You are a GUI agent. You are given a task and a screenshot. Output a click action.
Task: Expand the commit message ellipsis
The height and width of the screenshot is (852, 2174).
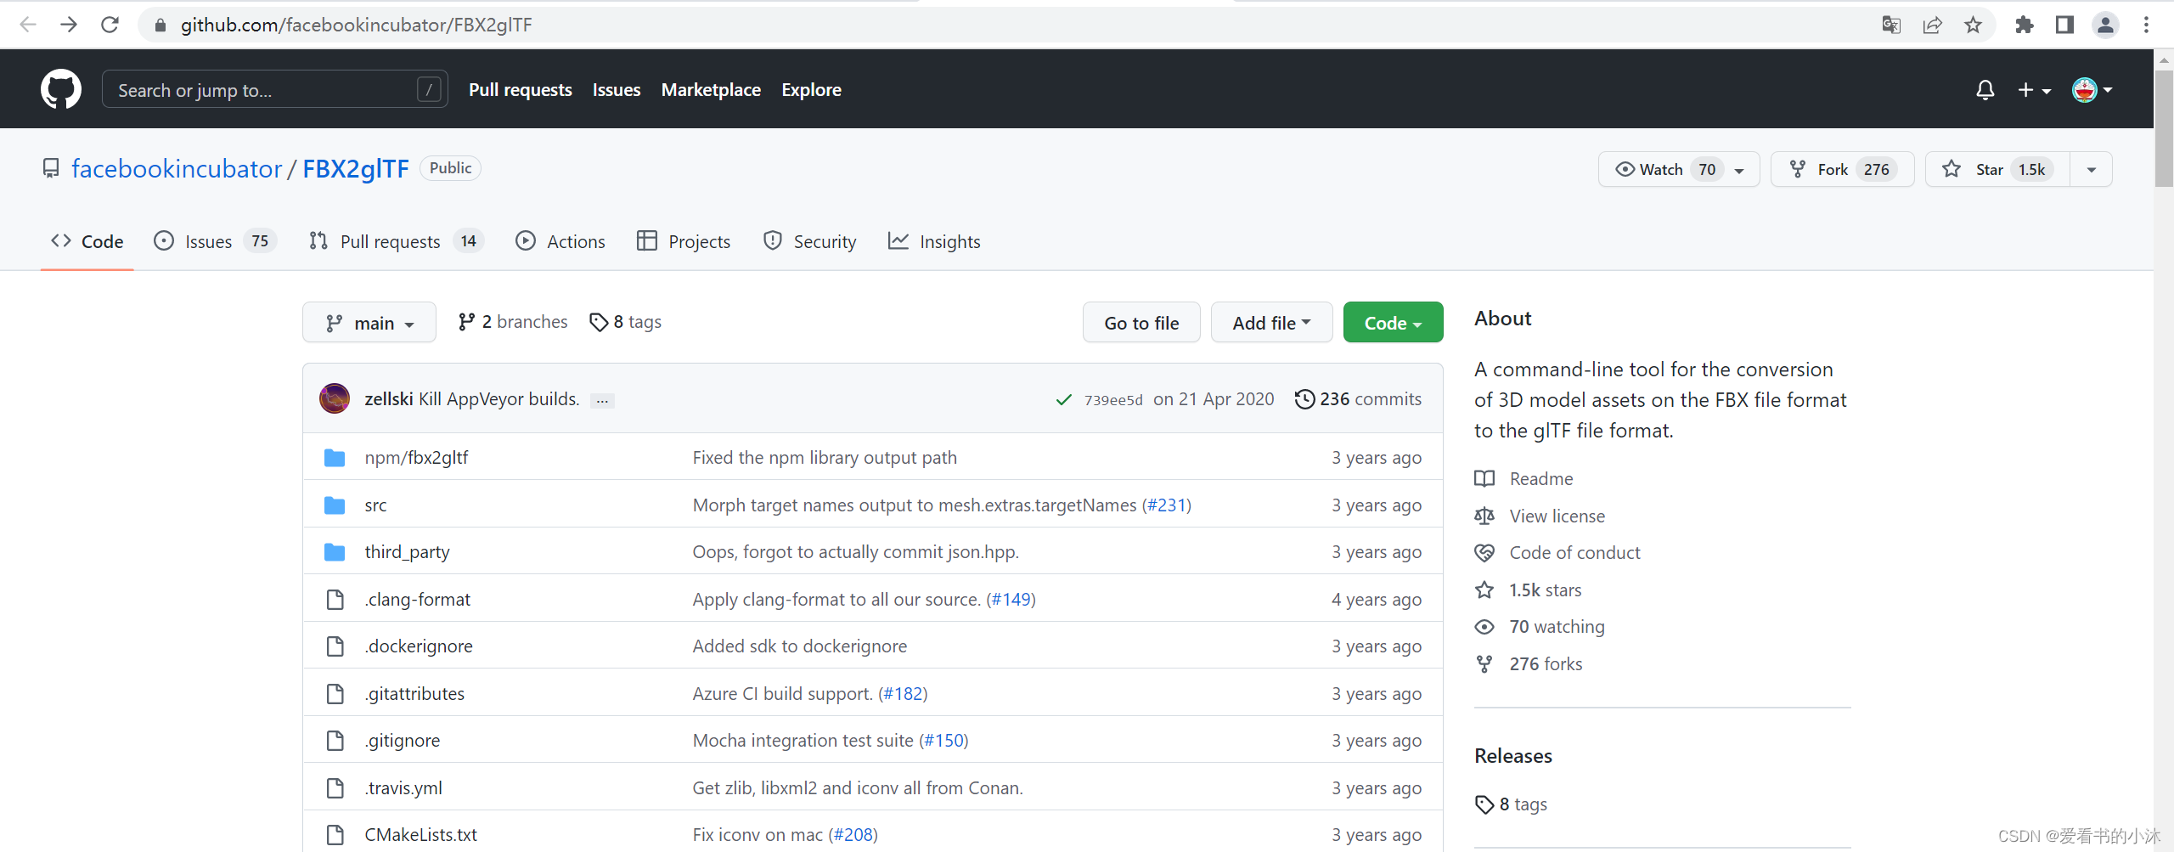pyautogui.click(x=602, y=401)
